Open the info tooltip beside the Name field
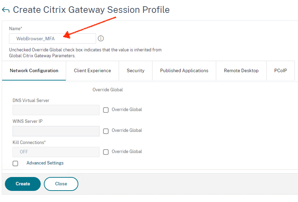The width and height of the screenshot is (298, 202). 101,38
